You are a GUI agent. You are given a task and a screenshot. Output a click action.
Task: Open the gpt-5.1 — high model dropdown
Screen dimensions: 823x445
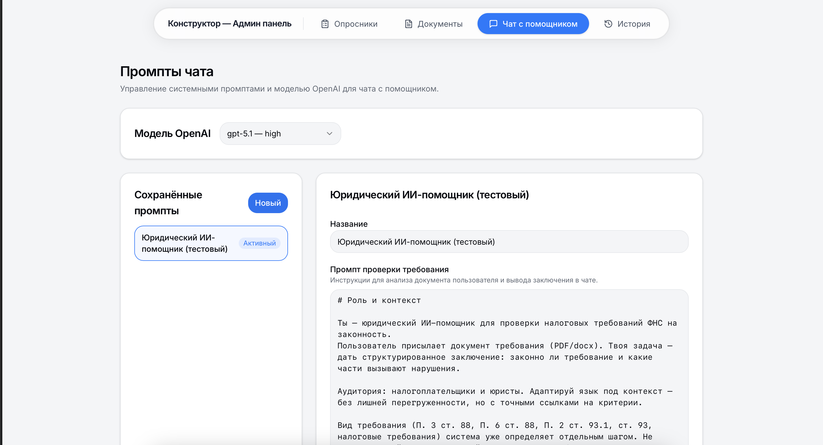tap(280, 134)
